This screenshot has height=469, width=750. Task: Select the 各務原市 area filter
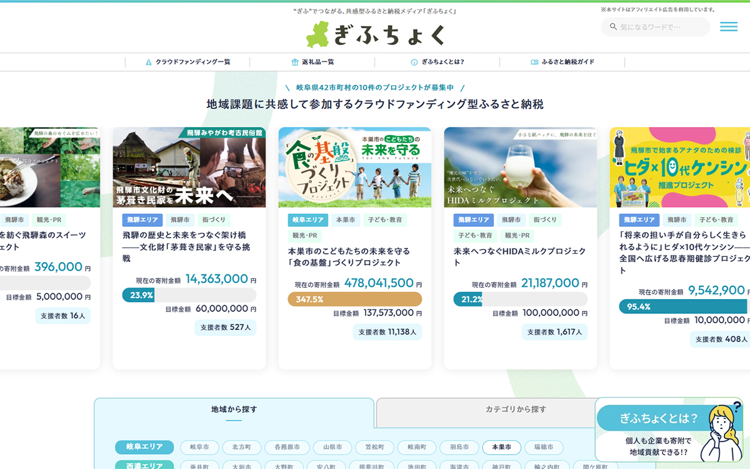click(287, 447)
